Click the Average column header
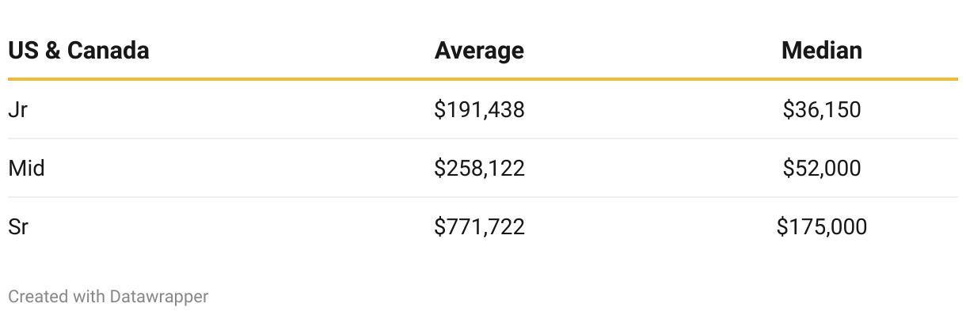Image resolution: width=966 pixels, height=315 pixels. coord(479,51)
